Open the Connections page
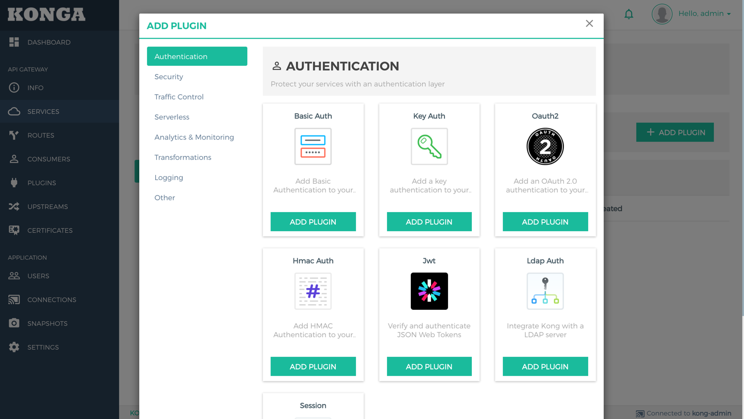The width and height of the screenshot is (744, 419). pyautogui.click(x=59, y=300)
